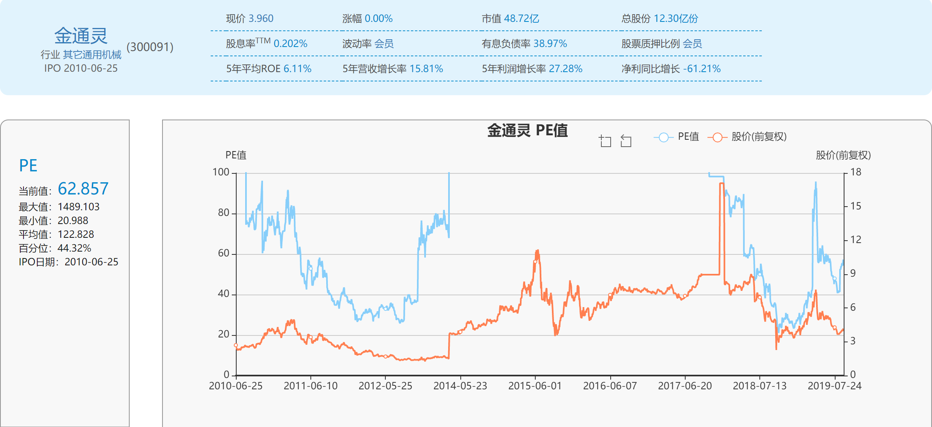Click the left axis tick 100
The image size is (932, 427).
coord(221,172)
